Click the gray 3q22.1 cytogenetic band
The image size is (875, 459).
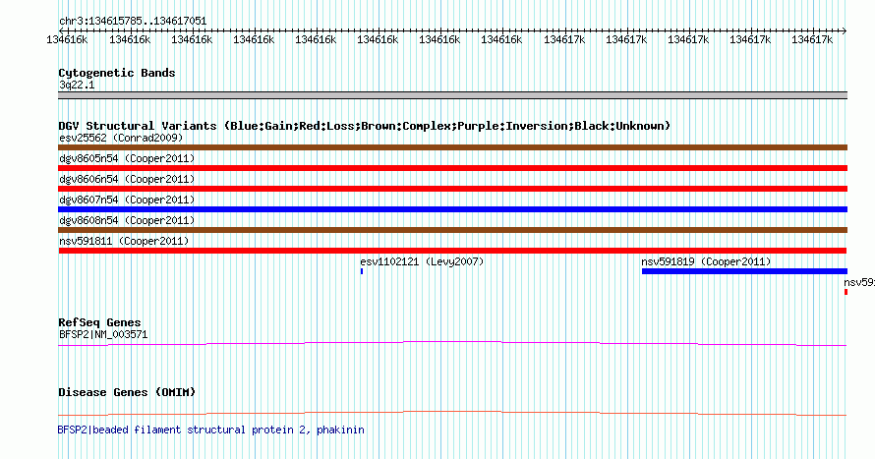pos(452,95)
